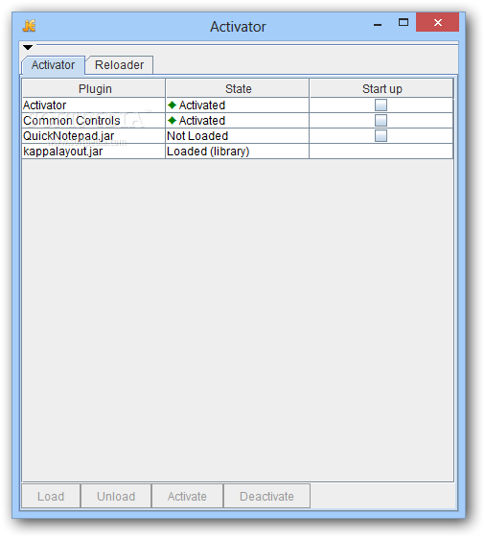The width and height of the screenshot is (485, 538).
Task: Maximize the Activator window
Action: (x=404, y=23)
